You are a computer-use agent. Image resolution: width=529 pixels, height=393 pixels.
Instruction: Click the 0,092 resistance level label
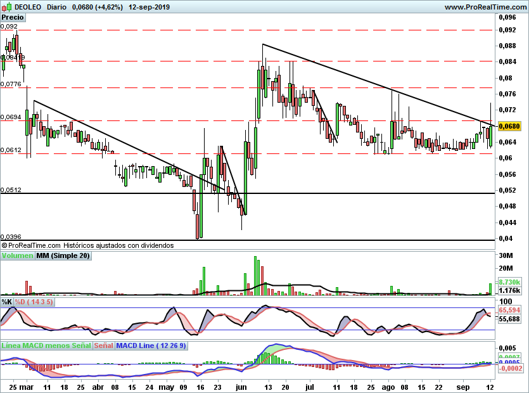[9, 27]
